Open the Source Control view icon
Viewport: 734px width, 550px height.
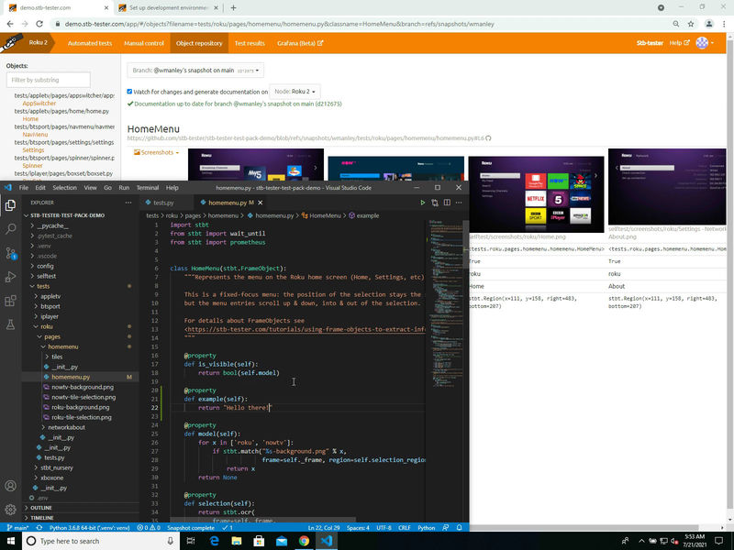coord(10,252)
